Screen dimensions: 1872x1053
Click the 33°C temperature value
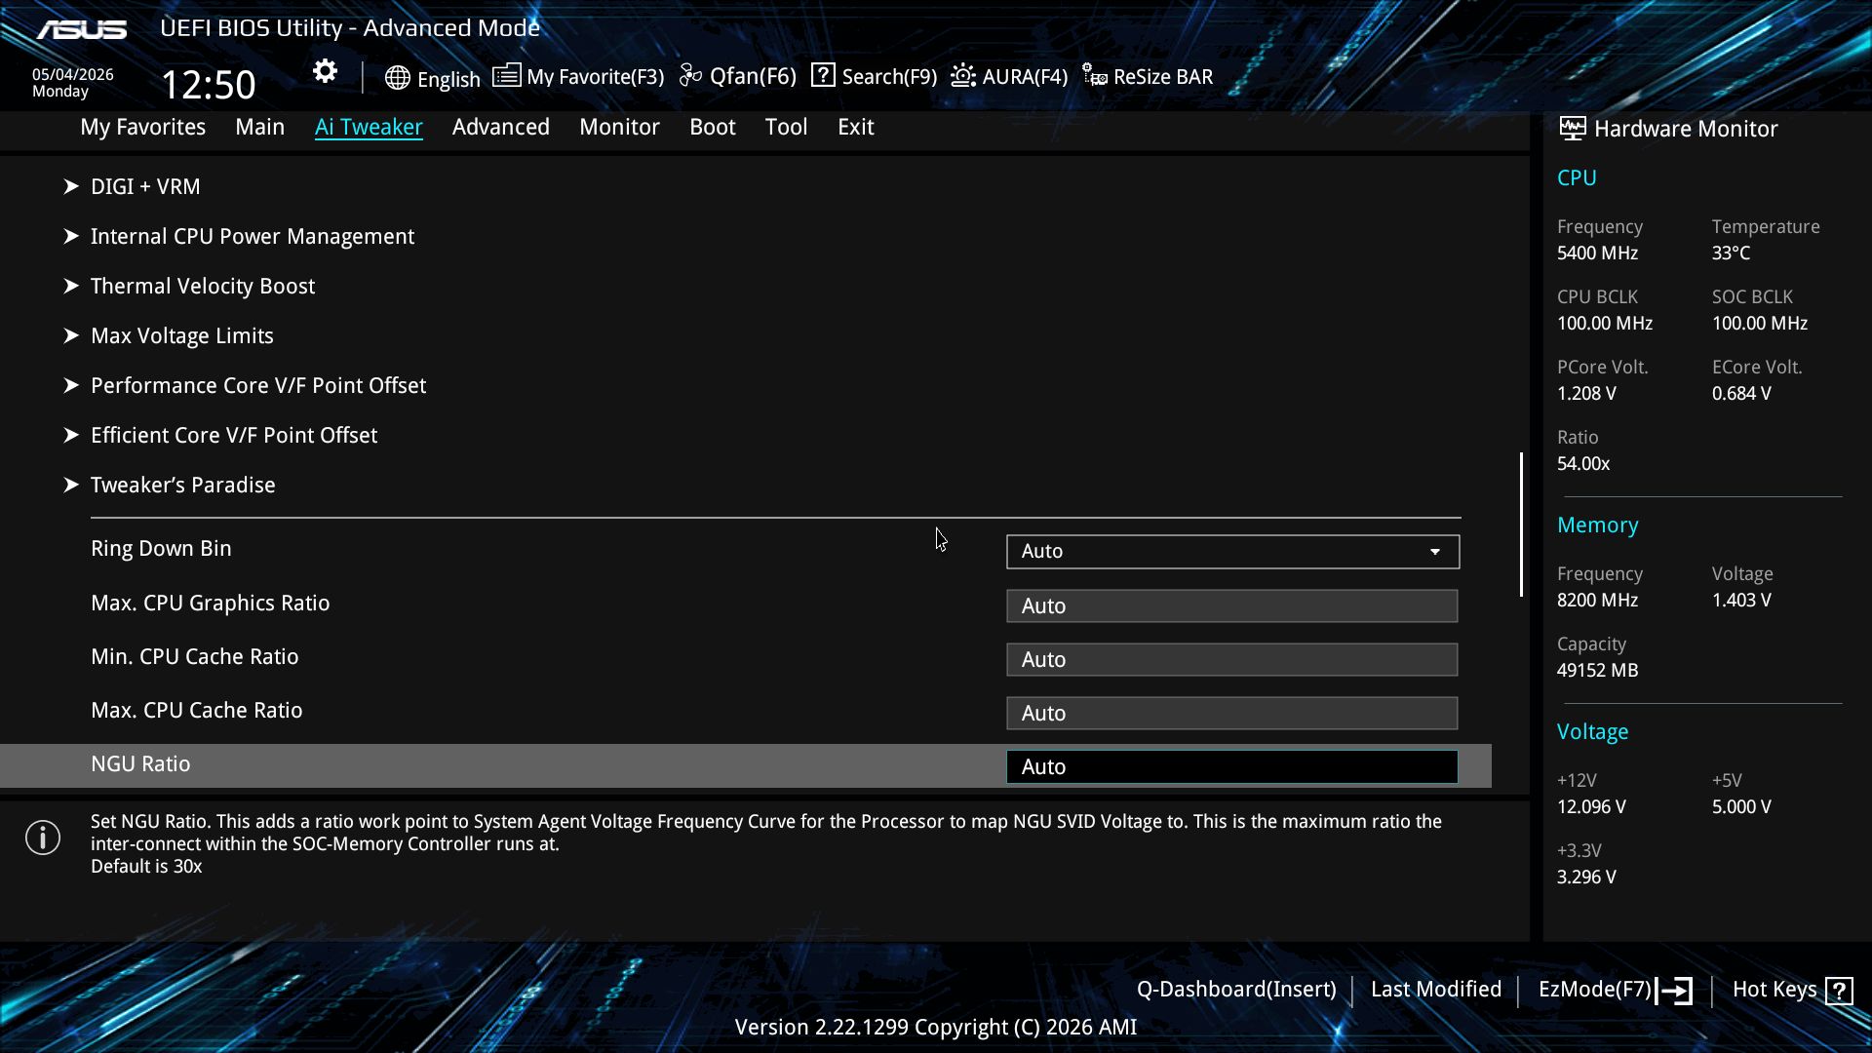pos(1732,253)
